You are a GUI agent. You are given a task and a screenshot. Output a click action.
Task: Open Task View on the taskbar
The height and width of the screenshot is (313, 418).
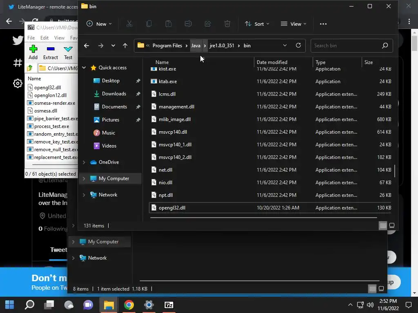(49, 305)
